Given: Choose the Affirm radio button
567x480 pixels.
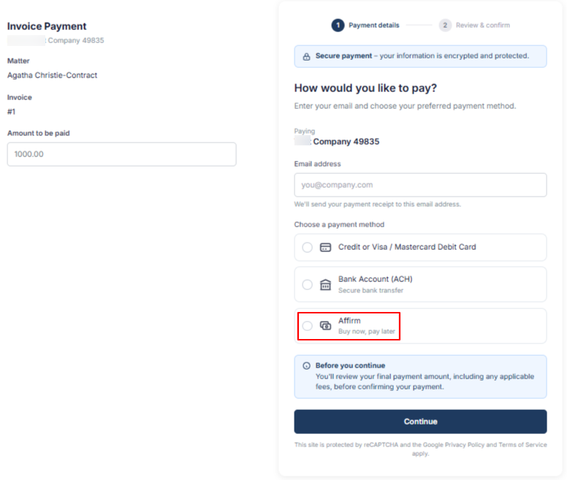Looking at the screenshot, I should (307, 326).
